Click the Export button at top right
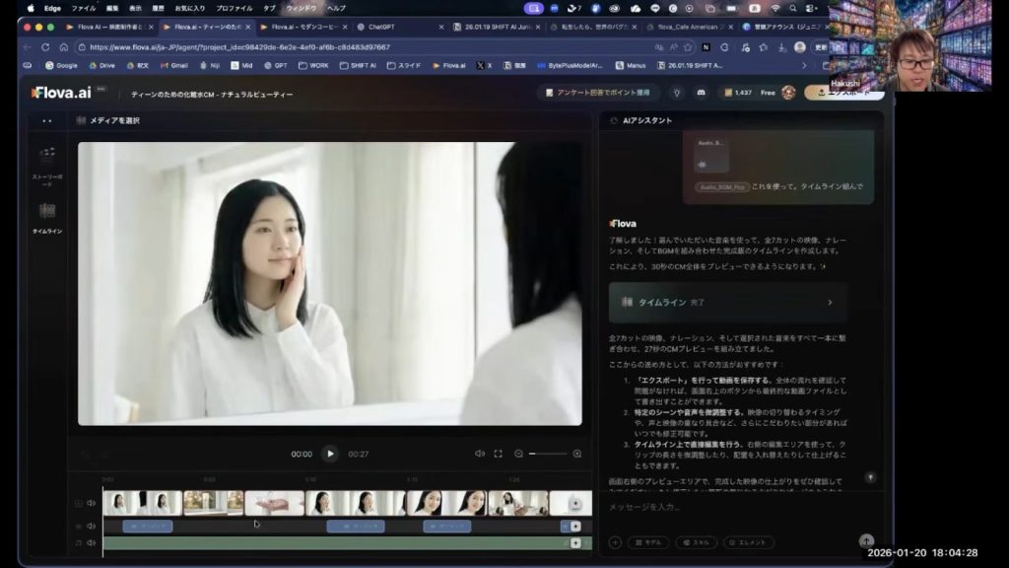 pyautogui.click(x=843, y=93)
